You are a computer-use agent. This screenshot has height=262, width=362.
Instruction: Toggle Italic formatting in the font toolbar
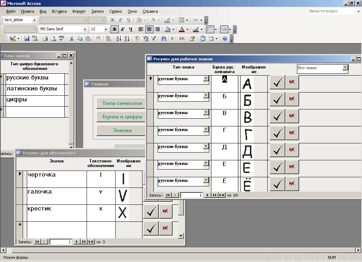pyautogui.click(x=122, y=29)
